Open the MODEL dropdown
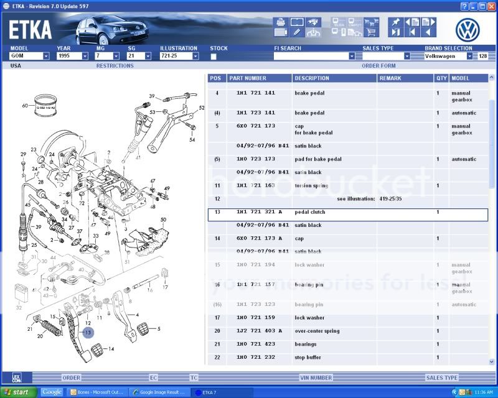The image size is (498, 398). (x=46, y=56)
